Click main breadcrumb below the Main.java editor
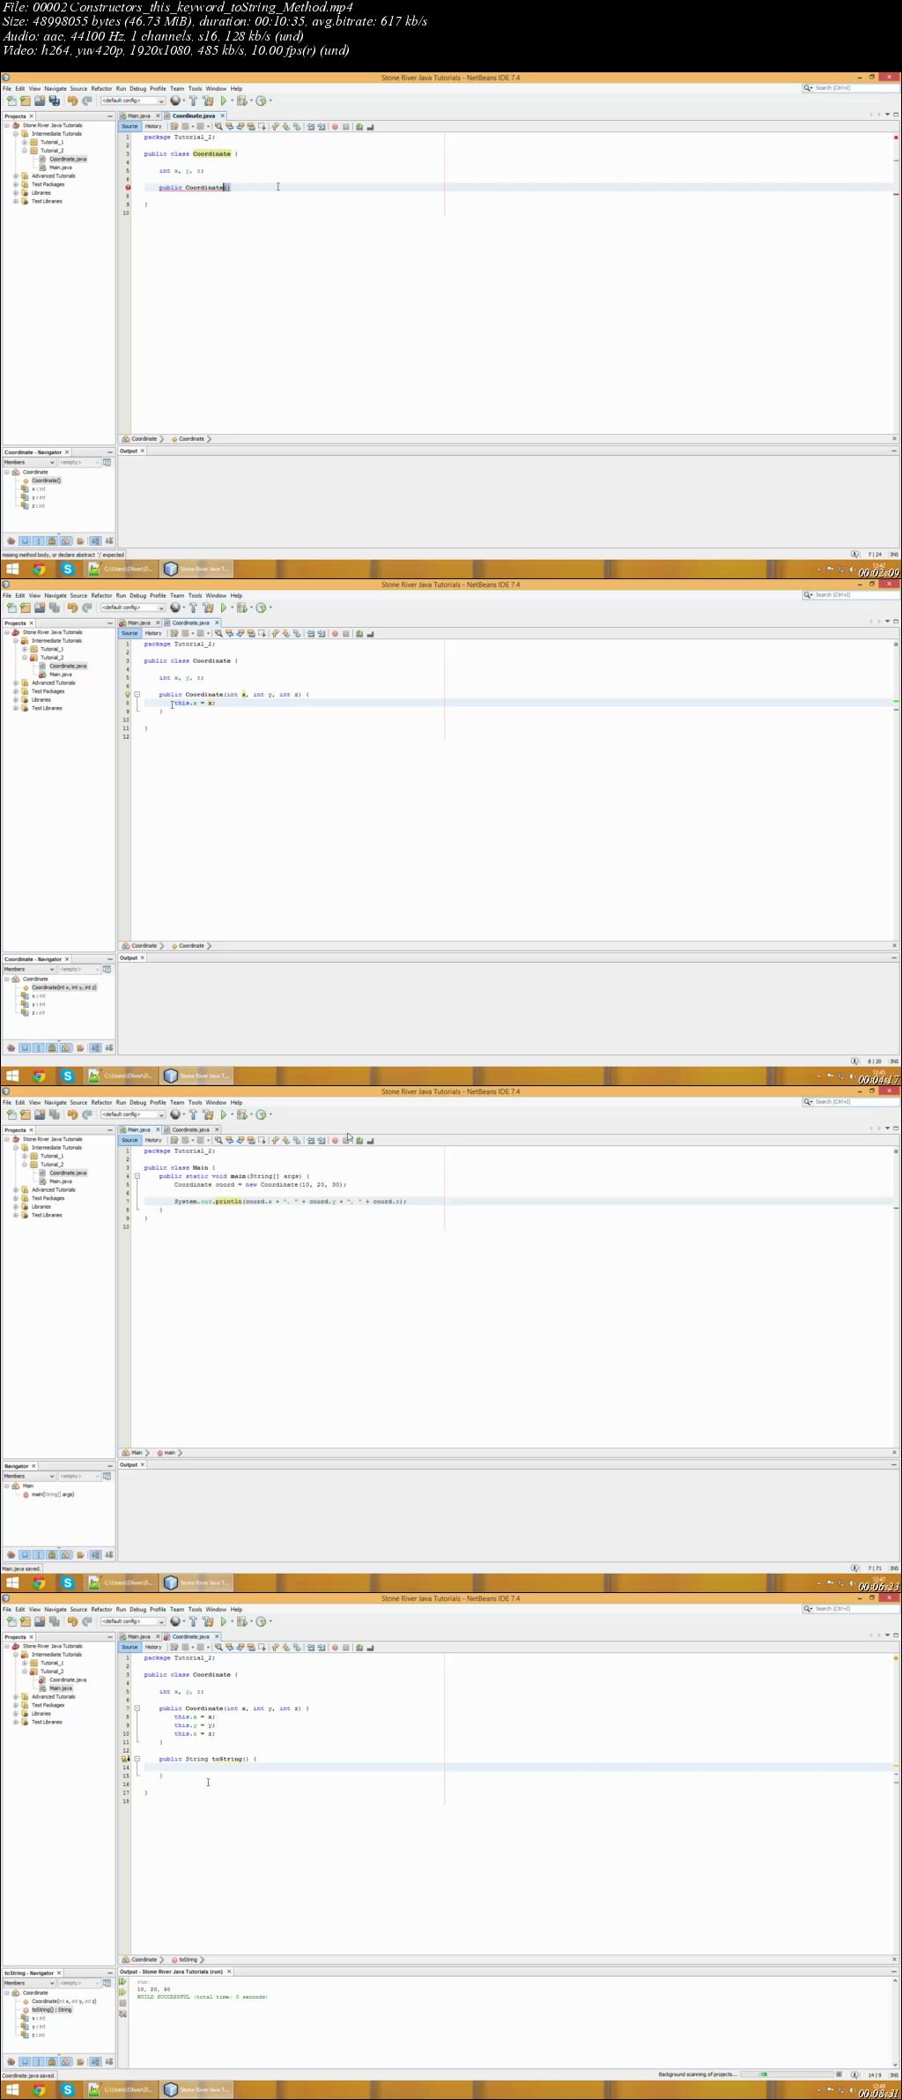 [169, 1453]
